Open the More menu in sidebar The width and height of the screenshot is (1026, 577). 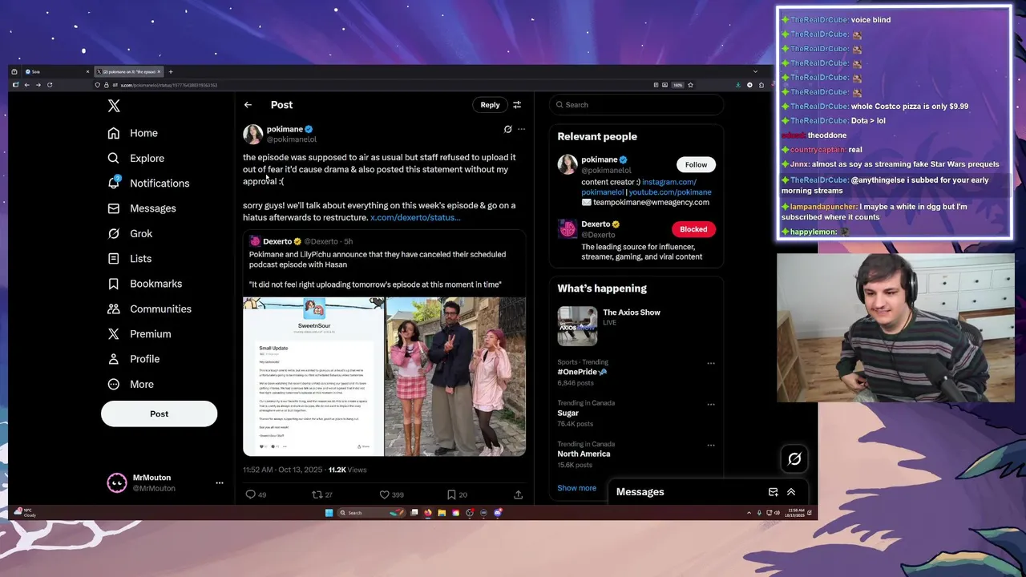[x=131, y=384]
